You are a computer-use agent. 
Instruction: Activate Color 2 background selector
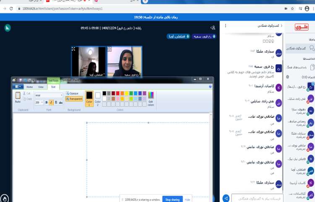97,98
